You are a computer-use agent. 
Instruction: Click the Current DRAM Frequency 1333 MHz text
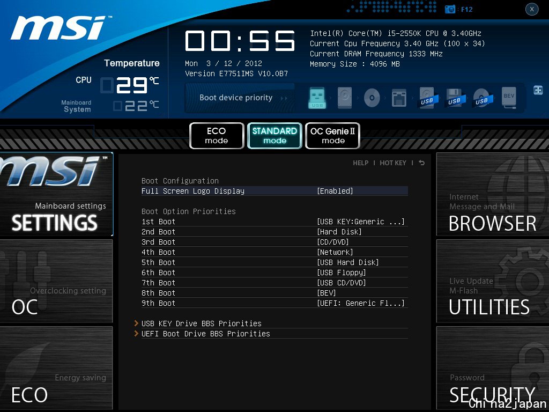(x=376, y=54)
